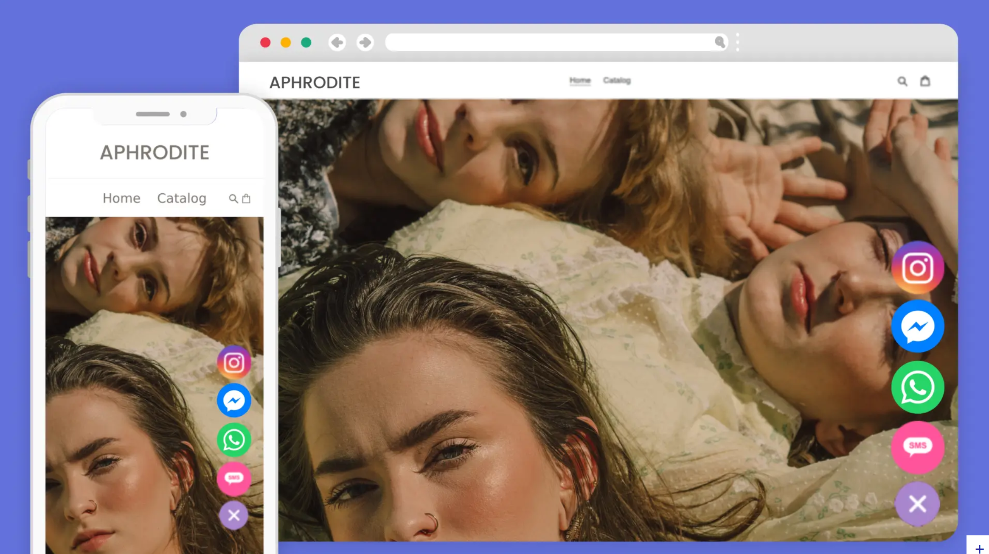The image size is (989, 554).
Task: Open WhatsApp chat button on desktop site
Action: [918, 387]
